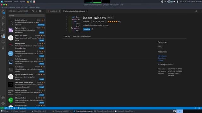Filter extensions with the funnel icon
This screenshot has width=202, height=113.
[33, 11]
